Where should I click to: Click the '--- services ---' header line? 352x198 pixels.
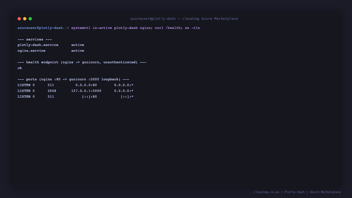point(35,39)
